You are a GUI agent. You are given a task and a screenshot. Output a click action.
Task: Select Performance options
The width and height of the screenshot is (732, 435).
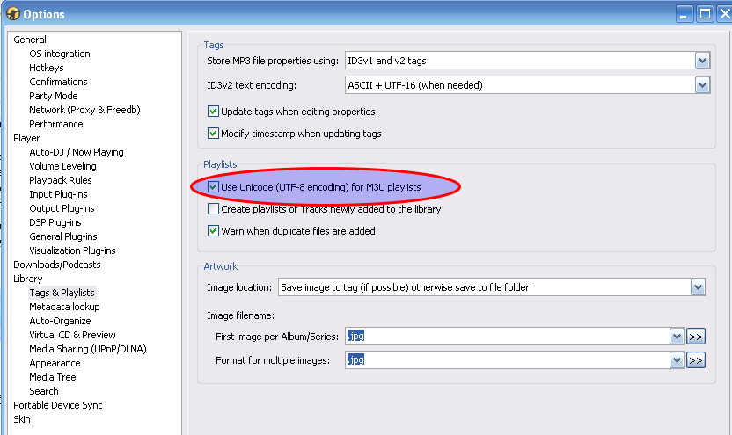point(56,124)
